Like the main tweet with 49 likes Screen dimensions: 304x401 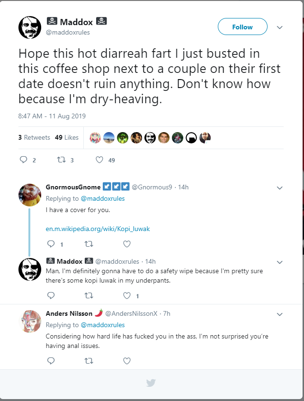99,160
